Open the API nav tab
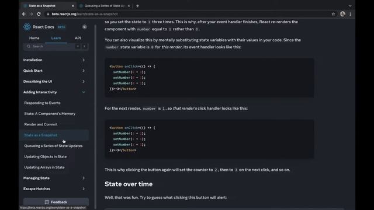374x210 pixels. point(78,38)
